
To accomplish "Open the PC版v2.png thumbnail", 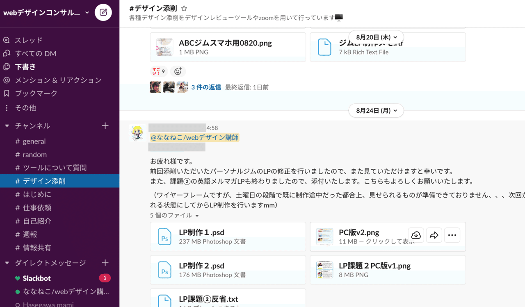I will (x=324, y=237).
